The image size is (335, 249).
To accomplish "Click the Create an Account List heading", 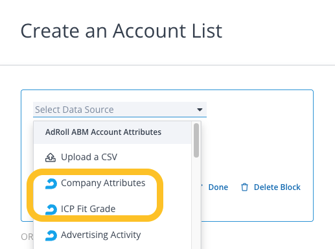I will 121,31.
